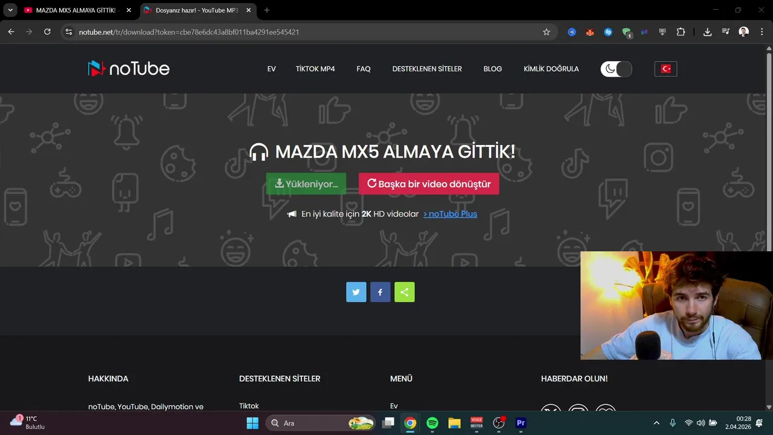
Task: Open the KİMLİK DOĞRULA menu item
Action: tap(551, 69)
